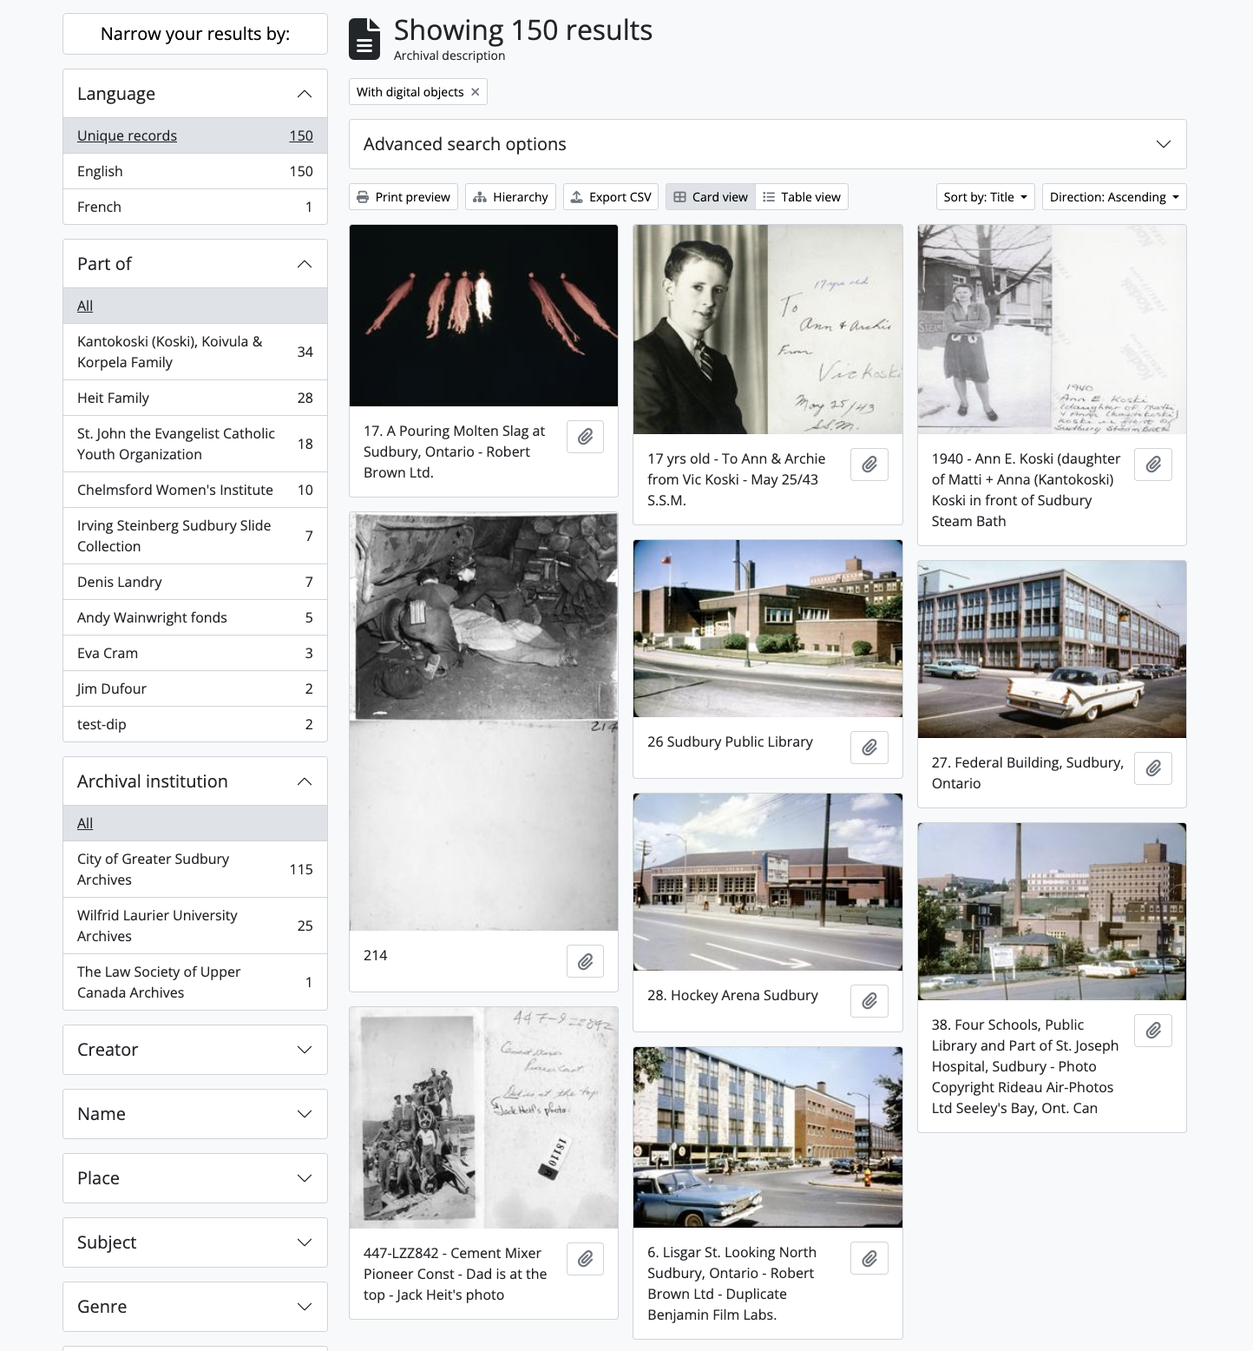Filter by City of Greater Sudbury Archives
Screen dimensions: 1253x1351
tap(153, 869)
